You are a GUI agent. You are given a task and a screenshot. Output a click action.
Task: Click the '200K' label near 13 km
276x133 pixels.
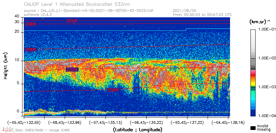point(31,50)
